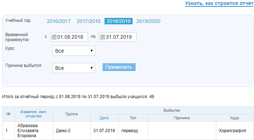Click the Куда column header
This screenshot has width=254, height=140.
pyautogui.click(x=235, y=118)
